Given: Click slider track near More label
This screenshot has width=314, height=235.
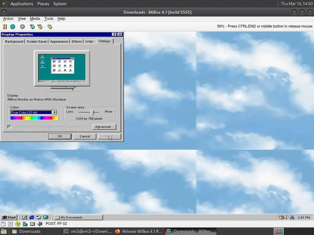Looking at the screenshot, I should [98, 112].
